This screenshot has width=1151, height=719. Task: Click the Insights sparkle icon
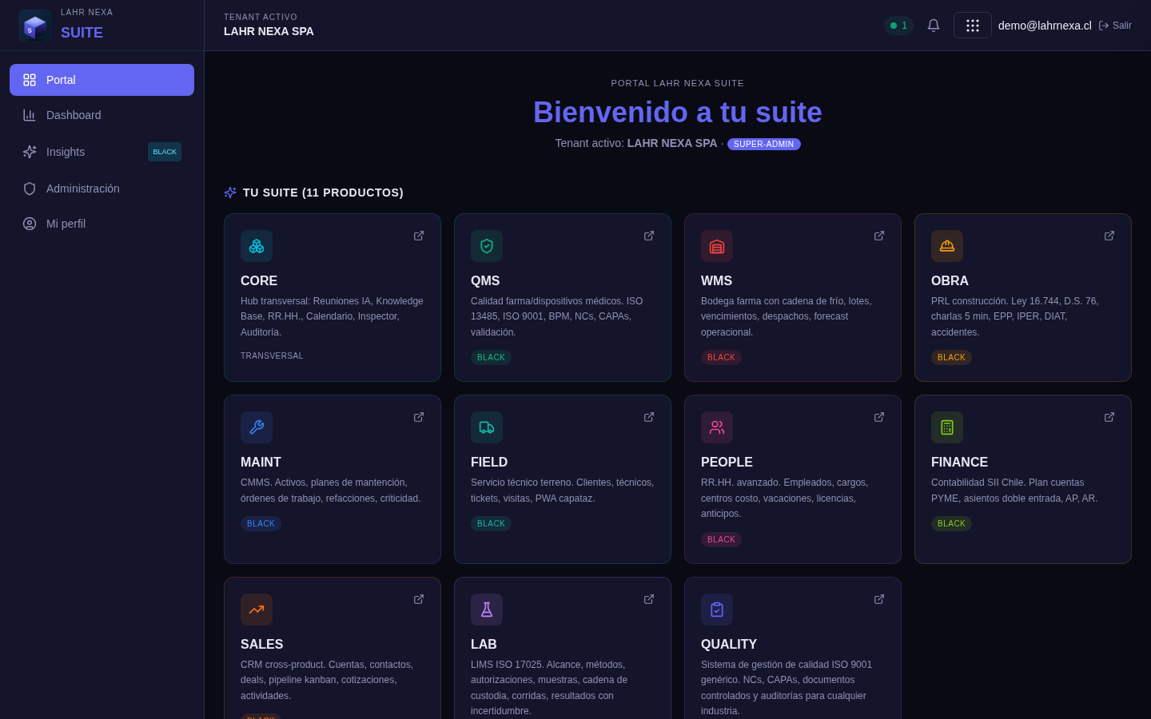click(30, 152)
